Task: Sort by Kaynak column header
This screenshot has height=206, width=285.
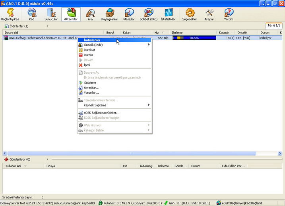Action: [225, 33]
